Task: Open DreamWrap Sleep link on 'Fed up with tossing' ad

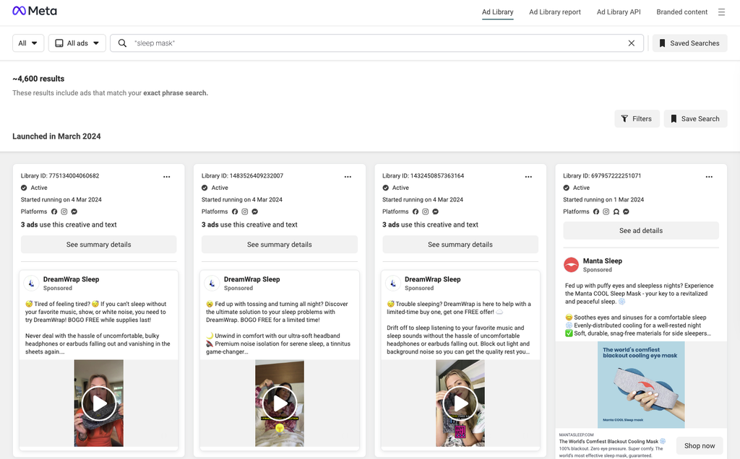Action: click(251, 279)
